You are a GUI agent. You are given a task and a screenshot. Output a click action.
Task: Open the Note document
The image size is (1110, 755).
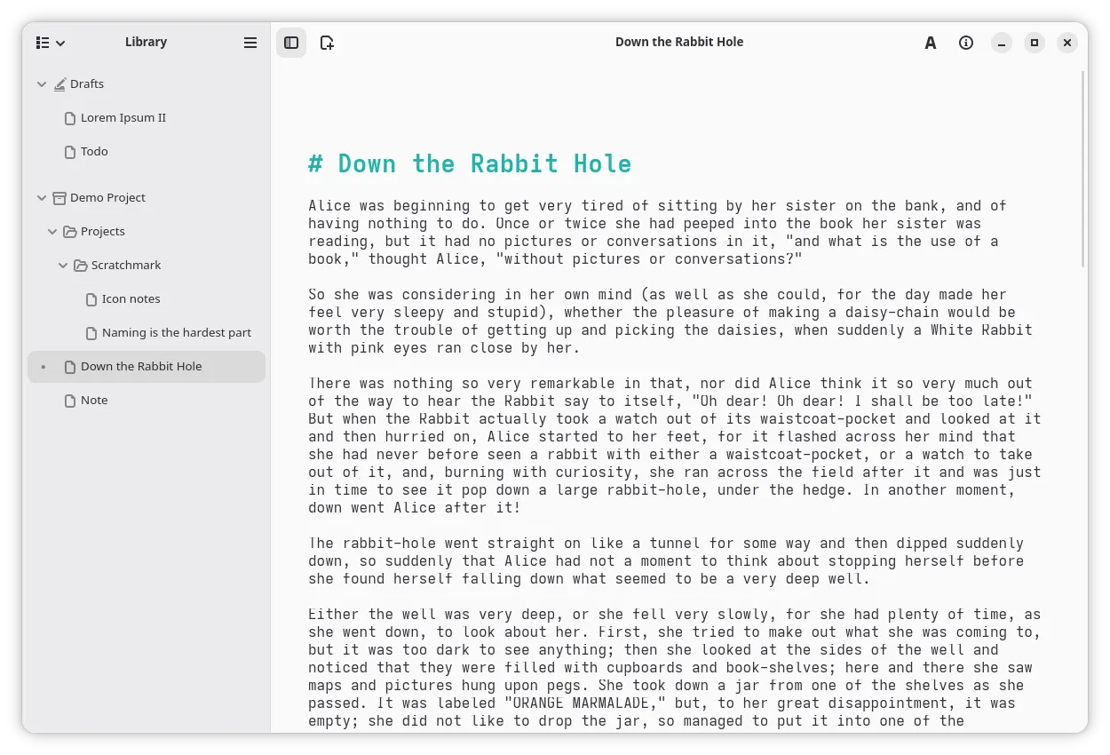(147, 401)
